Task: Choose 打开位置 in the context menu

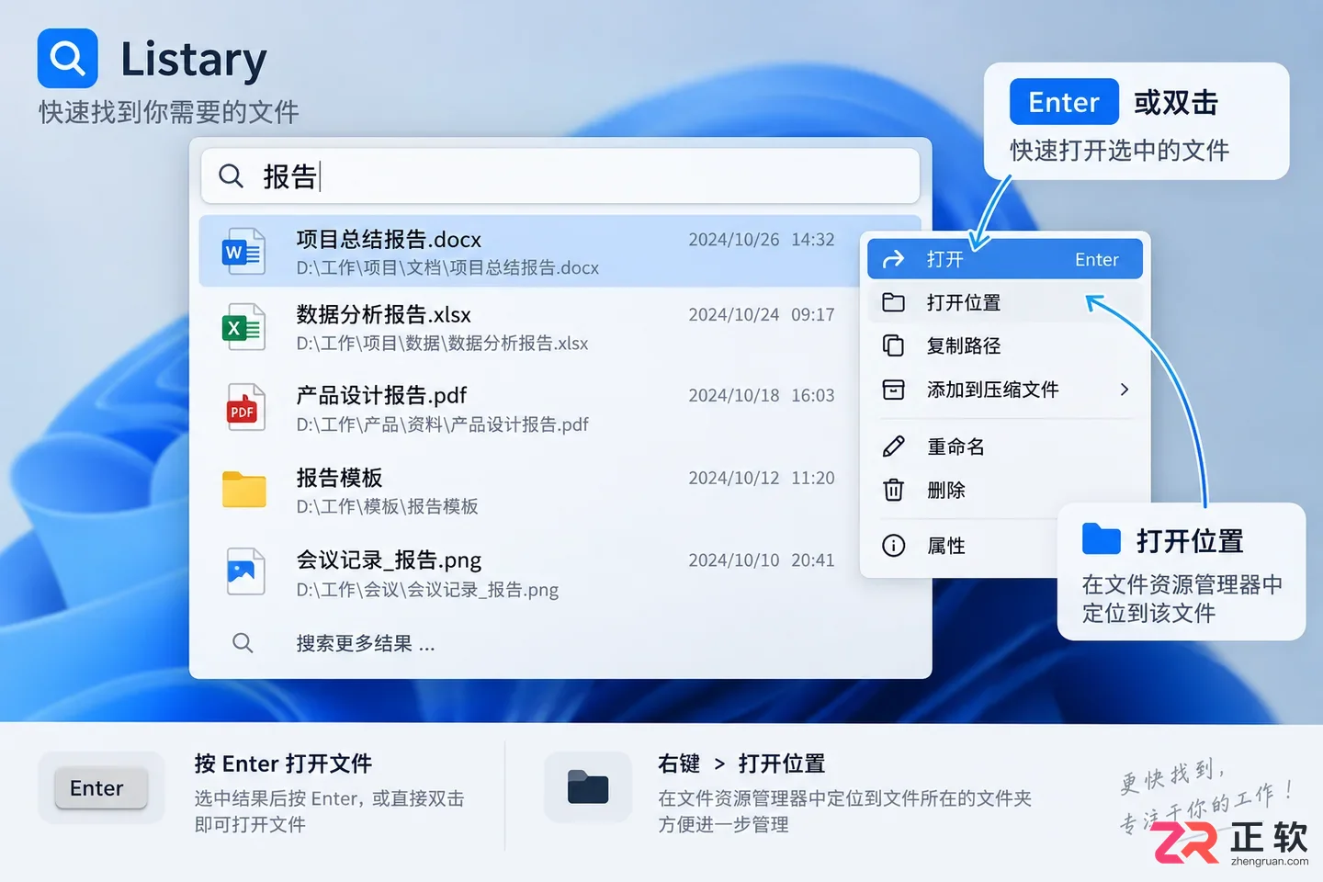Action: tap(1005, 302)
